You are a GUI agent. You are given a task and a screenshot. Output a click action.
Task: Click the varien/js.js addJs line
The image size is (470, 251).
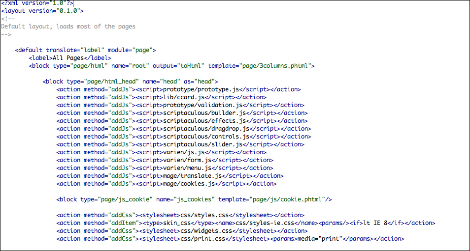pos(161,152)
